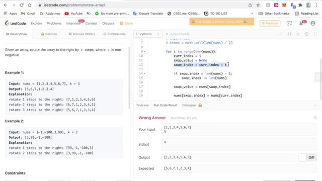Open Chrome three-dot menu
Image resolution: width=322 pixels, height=181 pixels.
click(316, 5)
